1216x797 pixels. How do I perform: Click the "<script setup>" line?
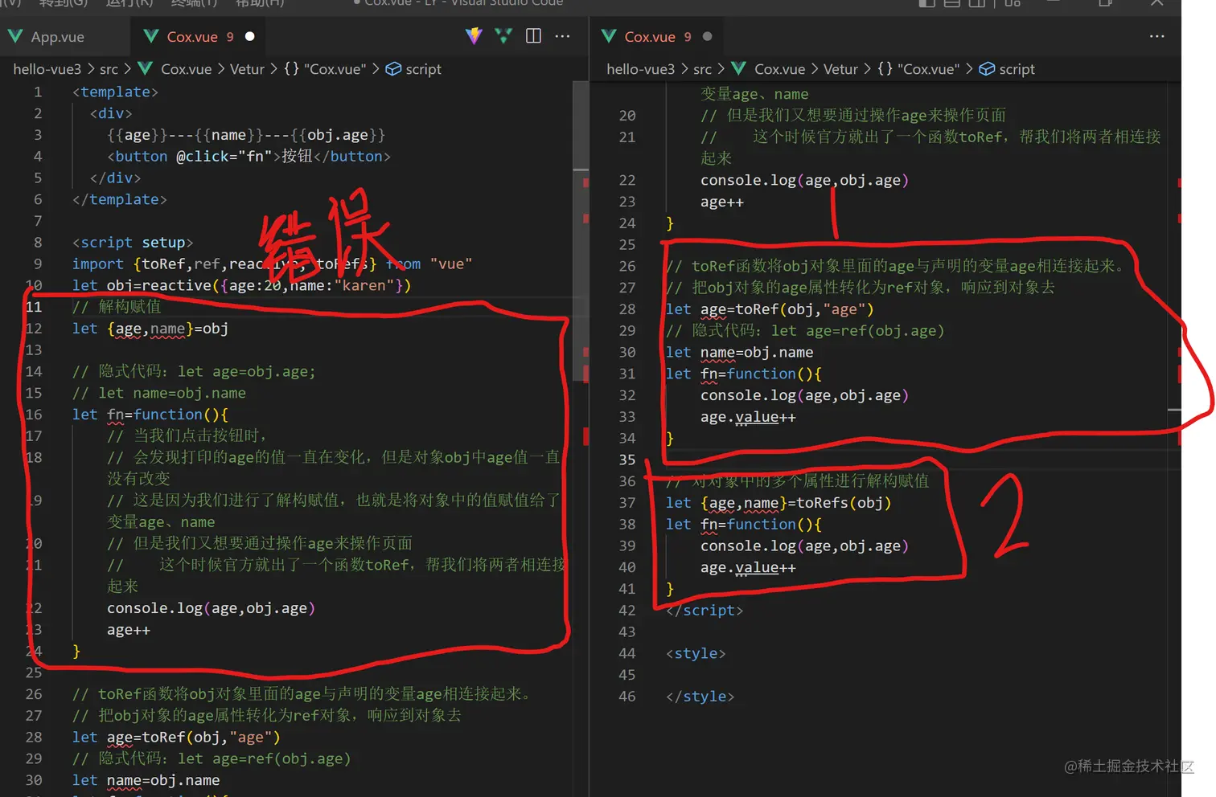point(133,243)
